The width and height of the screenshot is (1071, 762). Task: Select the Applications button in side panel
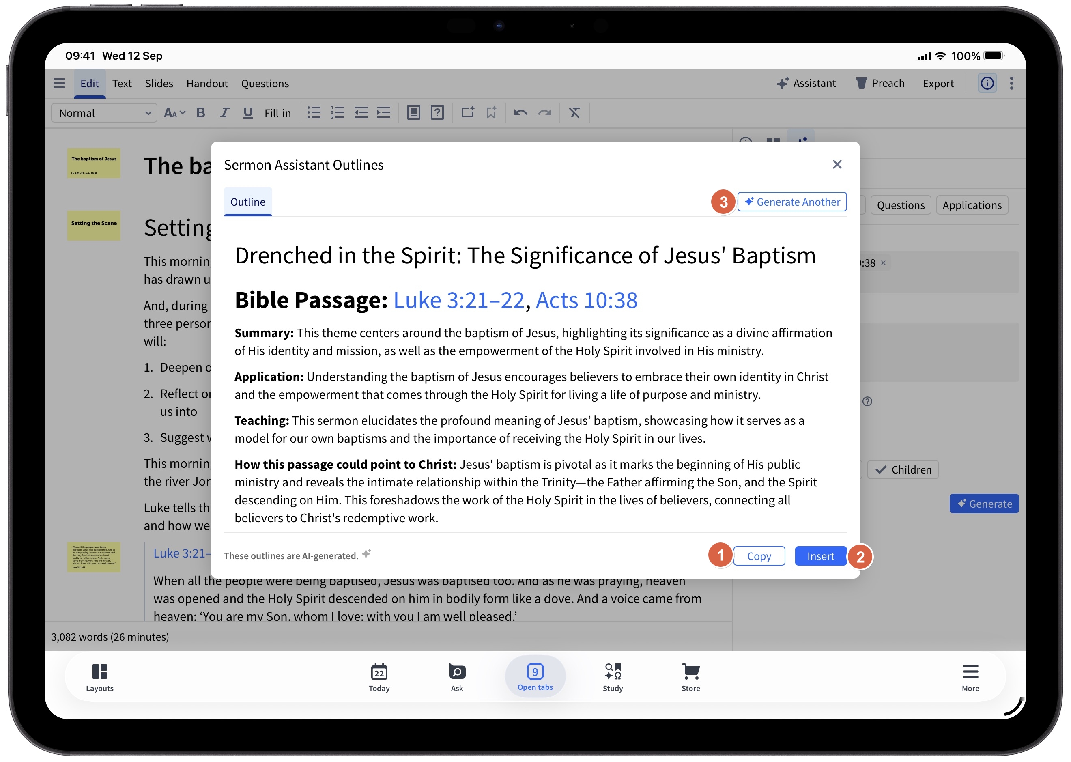[972, 206]
